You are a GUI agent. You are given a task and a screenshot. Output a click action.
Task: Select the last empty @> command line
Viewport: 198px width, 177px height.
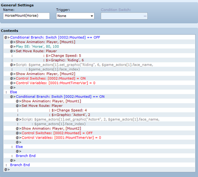coord(99,169)
